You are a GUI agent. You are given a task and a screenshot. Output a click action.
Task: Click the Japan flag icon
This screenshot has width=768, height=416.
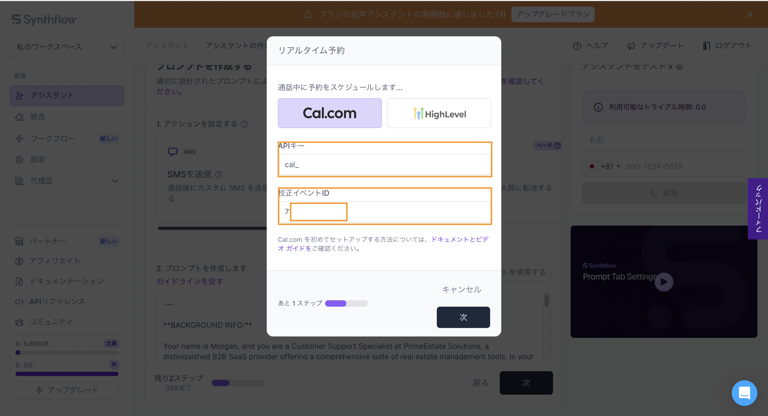[x=592, y=166]
